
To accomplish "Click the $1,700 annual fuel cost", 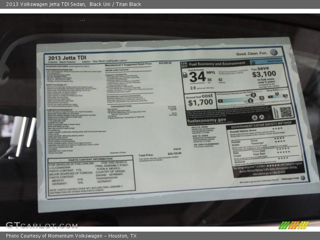I will click(x=200, y=102).
